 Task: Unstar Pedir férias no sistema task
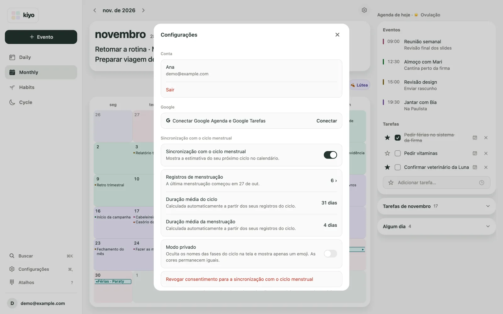(387, 138)
